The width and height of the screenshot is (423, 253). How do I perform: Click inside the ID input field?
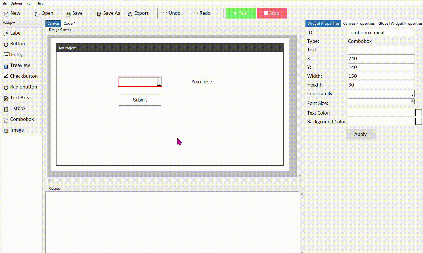(381, 32)
